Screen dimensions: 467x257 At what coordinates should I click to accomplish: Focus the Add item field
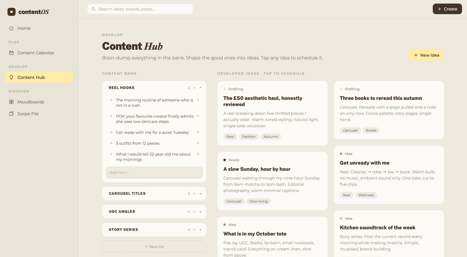[x=154, y=173]
